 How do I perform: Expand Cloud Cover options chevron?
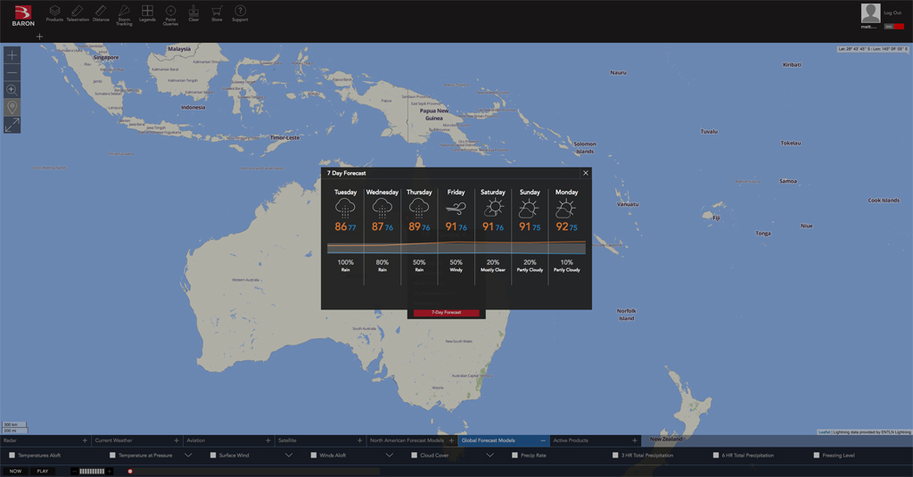[x=489, y=456]
